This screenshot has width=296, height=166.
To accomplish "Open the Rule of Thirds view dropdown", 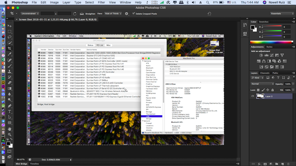I will pos(113,14).
